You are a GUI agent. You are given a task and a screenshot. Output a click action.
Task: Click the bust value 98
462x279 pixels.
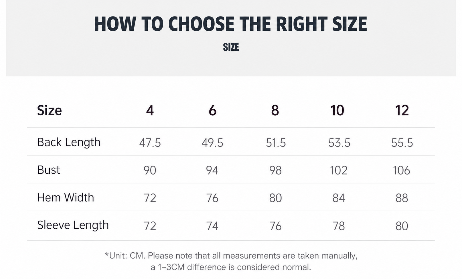coord(275,170)
